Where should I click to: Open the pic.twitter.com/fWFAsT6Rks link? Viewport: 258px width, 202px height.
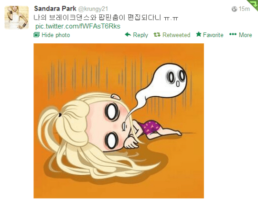pyautogui.click(x=78, y=26)
